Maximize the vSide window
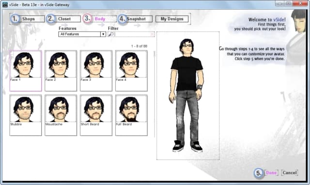Viewport: 310px width, 185px height. point(288,3)
